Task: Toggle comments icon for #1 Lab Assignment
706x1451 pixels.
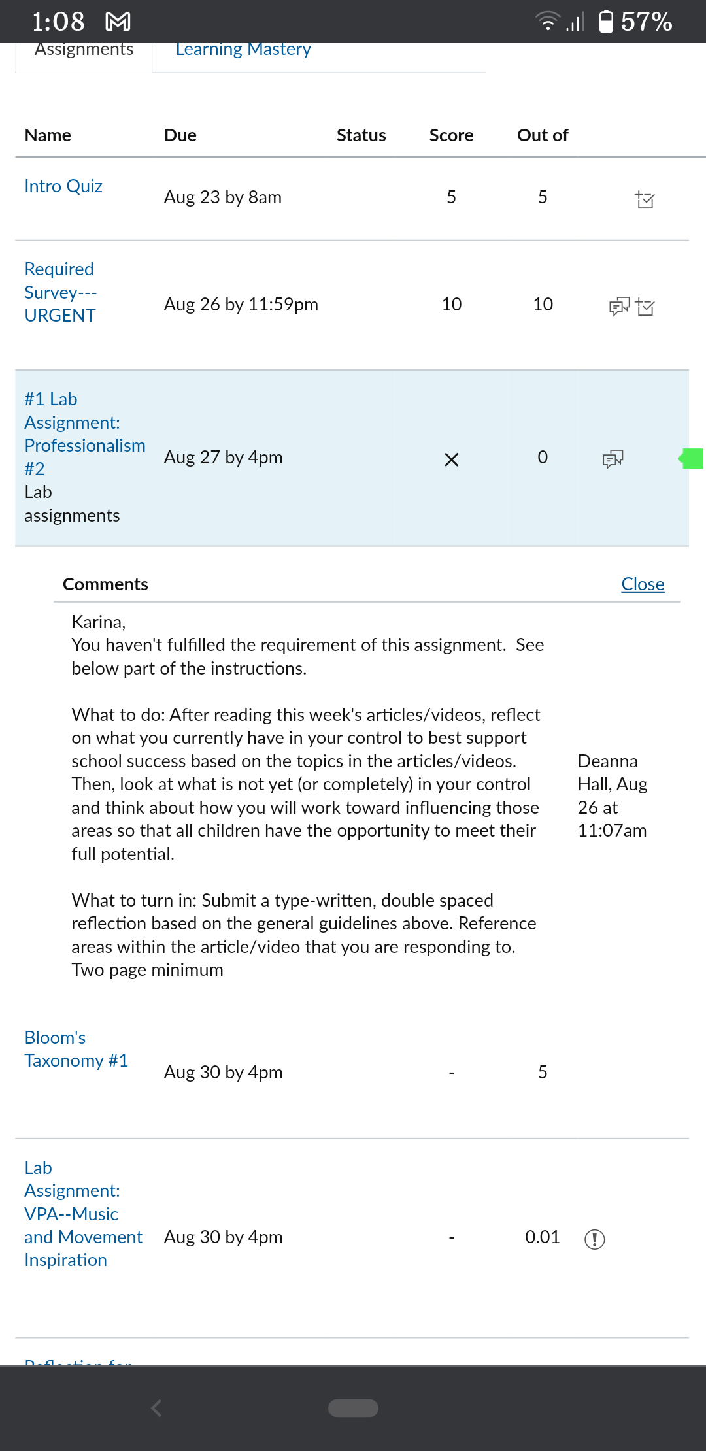Action: coord(613,459)
